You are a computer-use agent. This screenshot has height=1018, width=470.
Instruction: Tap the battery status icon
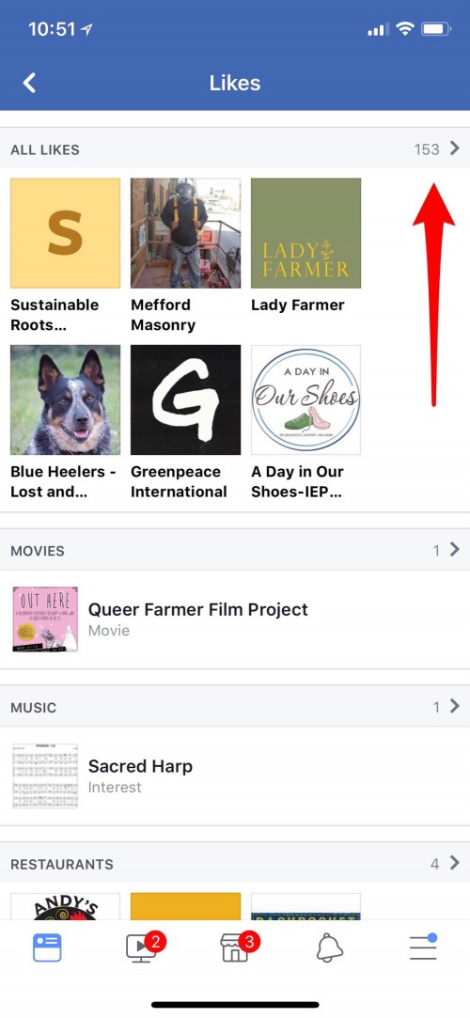(435, 28)
